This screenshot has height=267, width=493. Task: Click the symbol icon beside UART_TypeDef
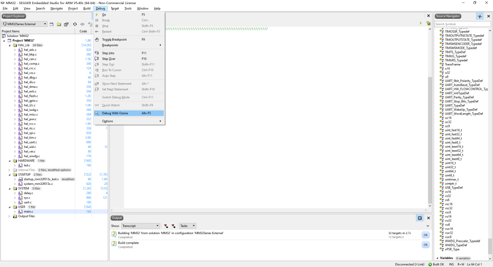(x=441, y=106)
